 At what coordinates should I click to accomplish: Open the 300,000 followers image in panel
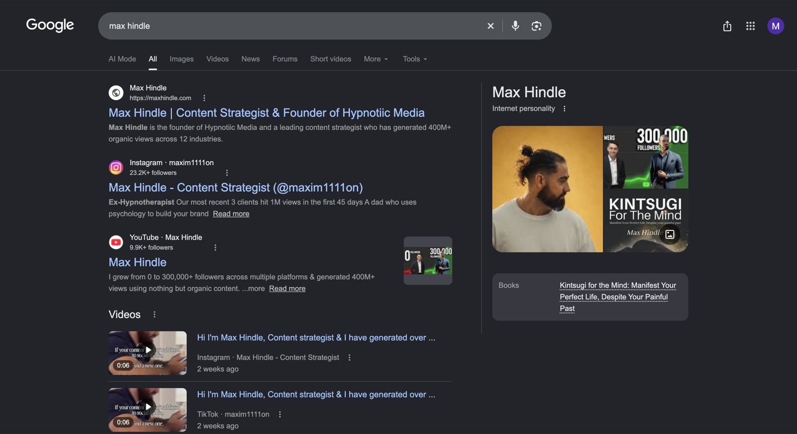pyautogui.click(x=646, y=157)
